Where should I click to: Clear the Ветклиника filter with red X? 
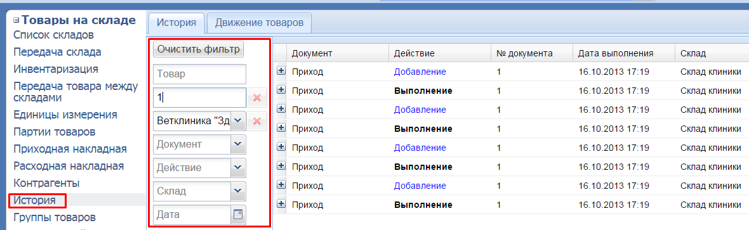coord(256,121)
